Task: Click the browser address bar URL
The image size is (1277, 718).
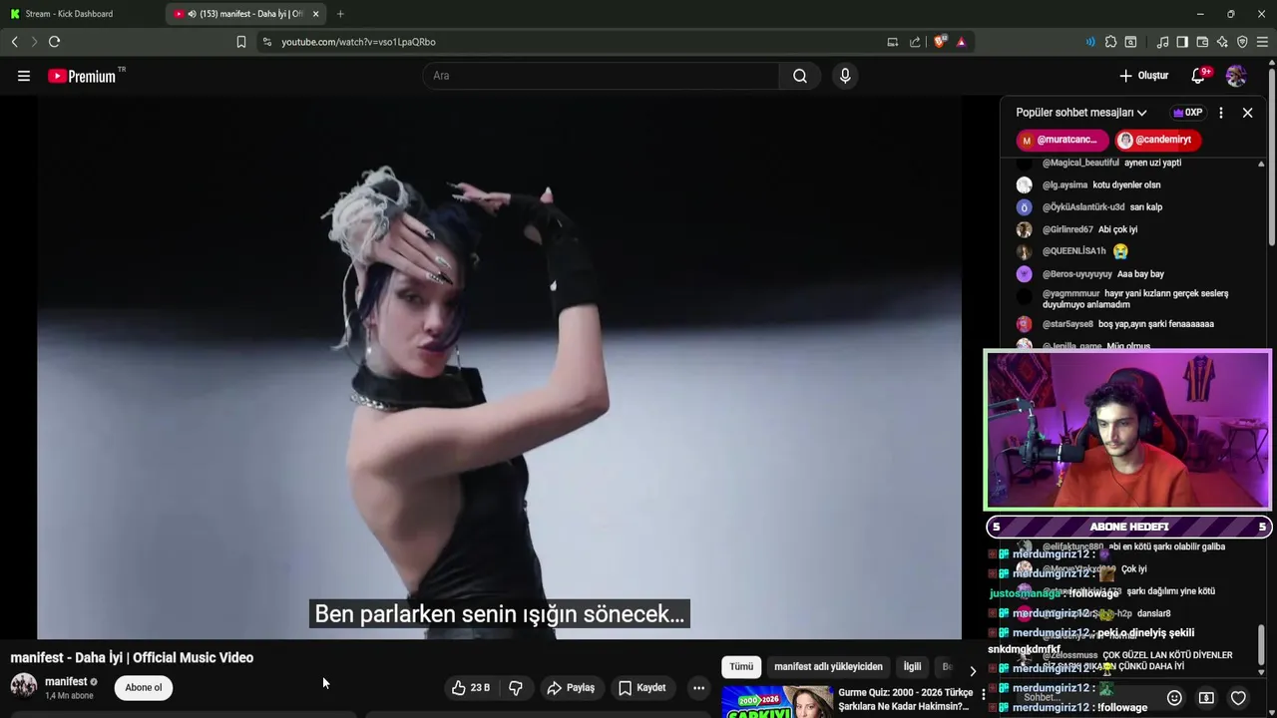Action: [x=358, y=42]
